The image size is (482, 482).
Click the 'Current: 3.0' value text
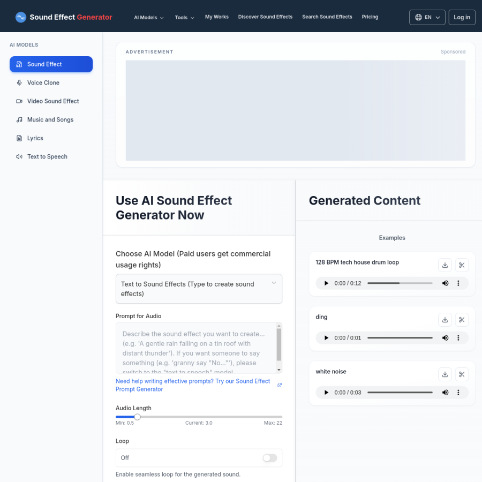click(199, 423)
